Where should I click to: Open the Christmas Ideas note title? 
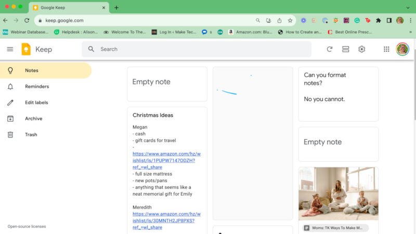(x=153, y=115)
